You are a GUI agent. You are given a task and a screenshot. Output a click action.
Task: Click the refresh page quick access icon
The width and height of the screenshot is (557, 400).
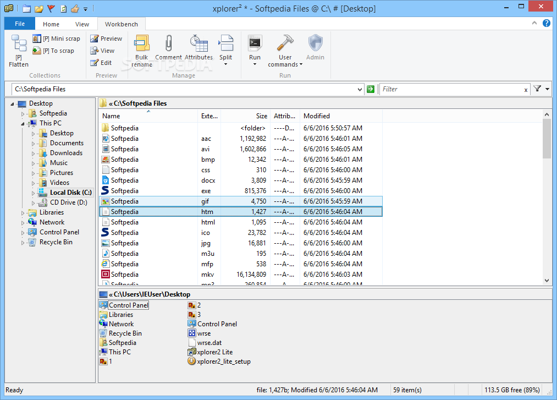63,8
